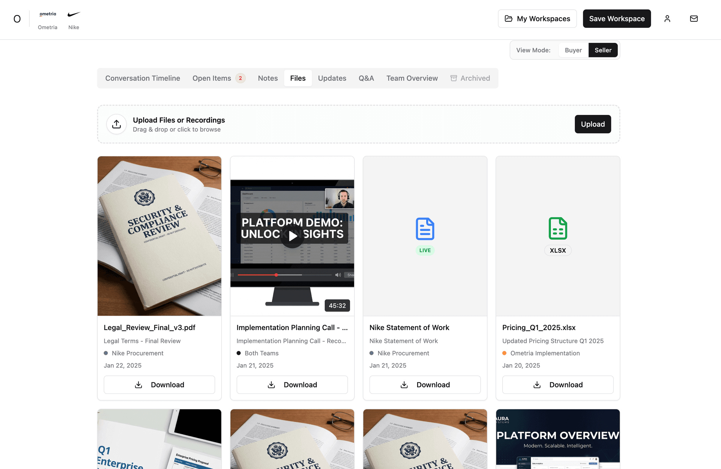Viewport: 721px width, 469px height.
Task: Click Save Workspace button
Action: point(617,19)
